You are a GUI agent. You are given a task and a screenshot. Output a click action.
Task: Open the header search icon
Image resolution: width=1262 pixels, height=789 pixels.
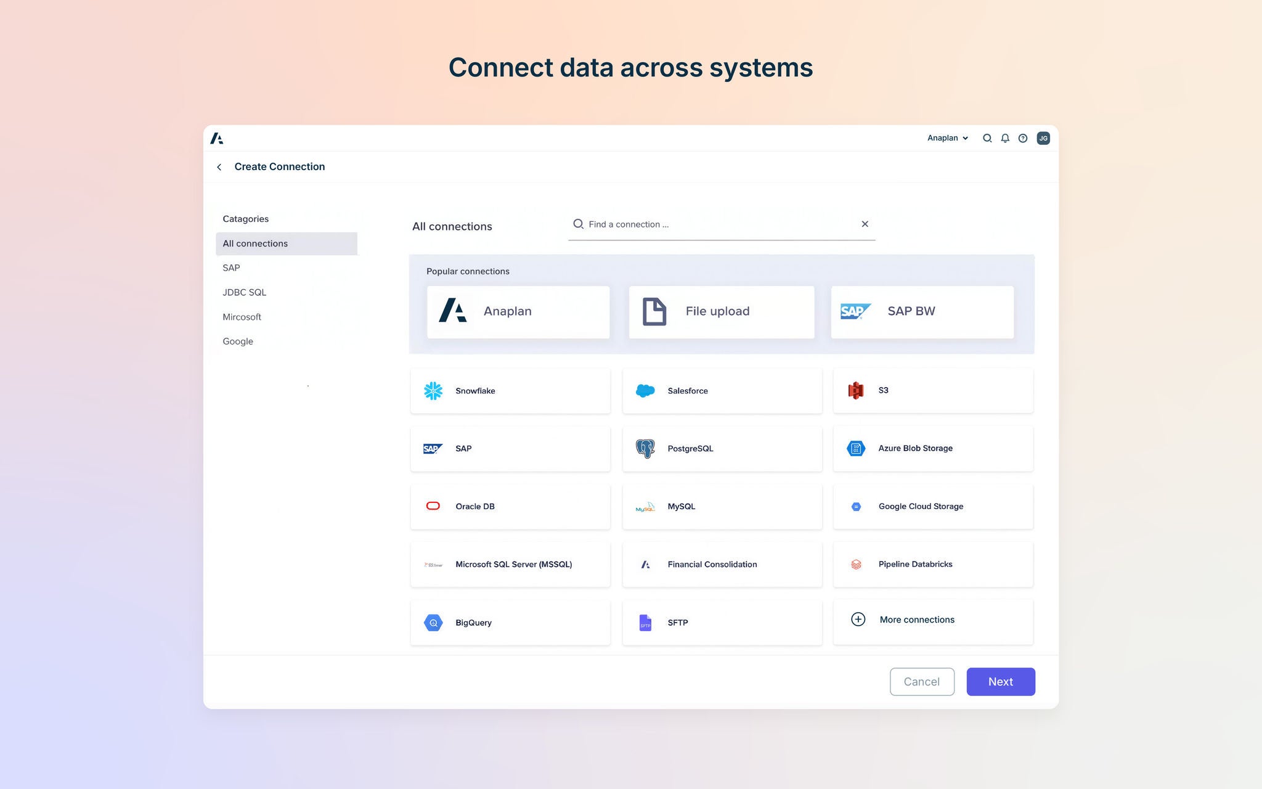coord(987,138)
